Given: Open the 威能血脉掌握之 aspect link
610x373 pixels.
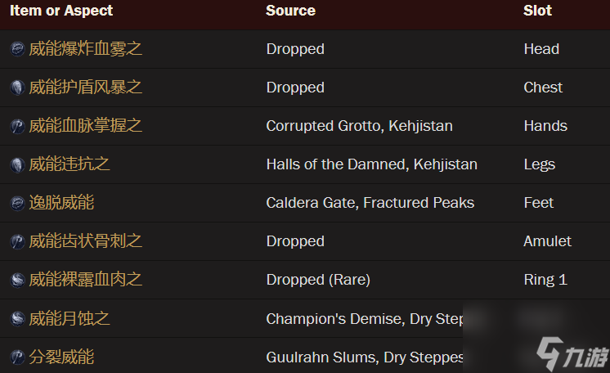Looking at the screenshot, I should coord(86,126).
